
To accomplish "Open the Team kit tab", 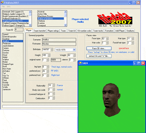I will click(72, 31).
